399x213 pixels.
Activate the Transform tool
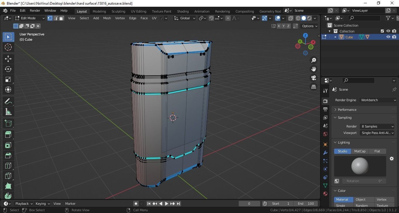pyautogui.click(x=8, y=90)
